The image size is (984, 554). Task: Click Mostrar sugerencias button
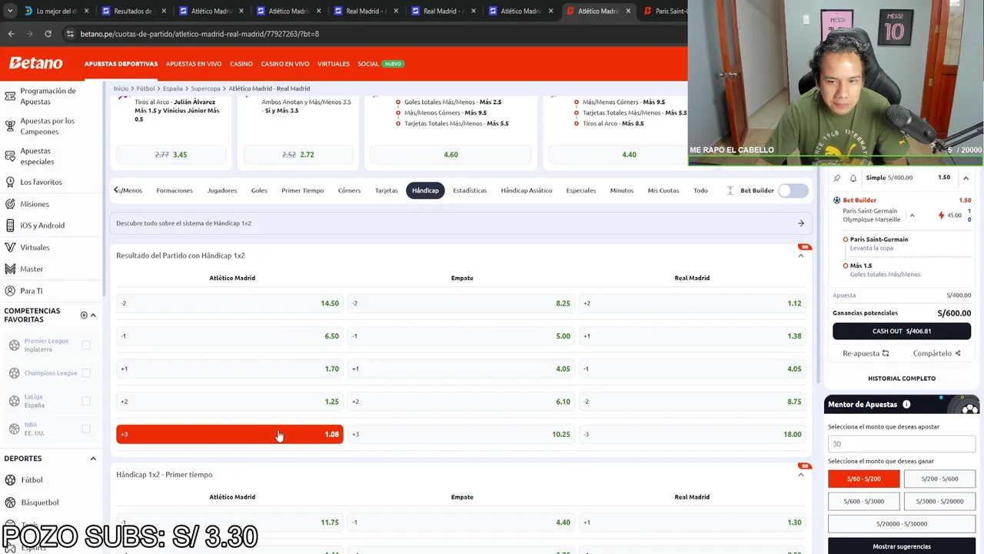902,546
